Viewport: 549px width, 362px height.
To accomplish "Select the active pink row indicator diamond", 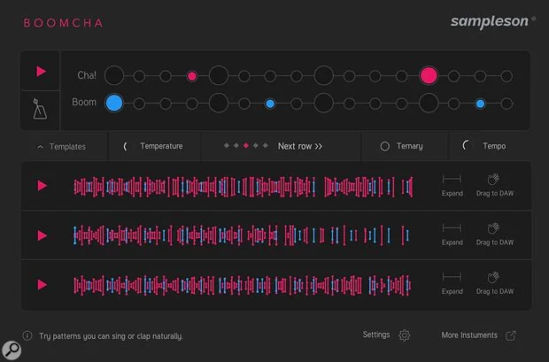I will [246, 145].
